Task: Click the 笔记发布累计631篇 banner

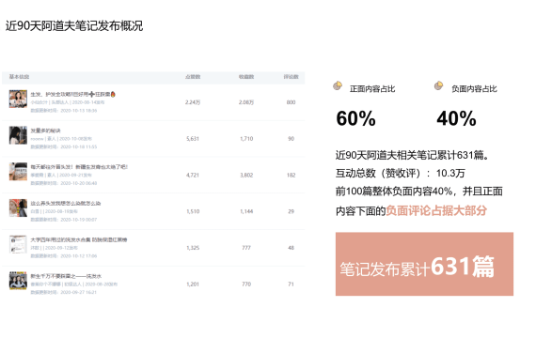Action: point(424,264)
